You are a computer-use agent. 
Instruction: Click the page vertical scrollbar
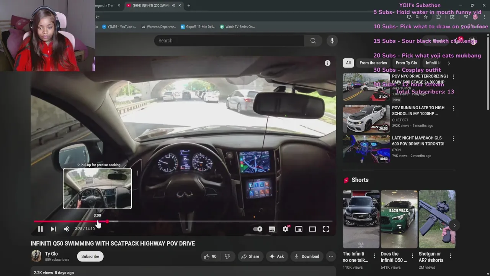click(488, 73)
